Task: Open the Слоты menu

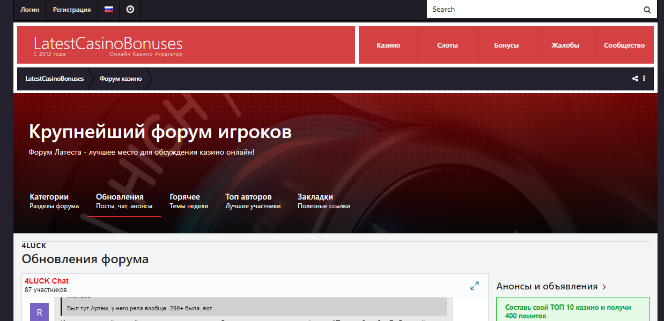Action: coord(447,45)
